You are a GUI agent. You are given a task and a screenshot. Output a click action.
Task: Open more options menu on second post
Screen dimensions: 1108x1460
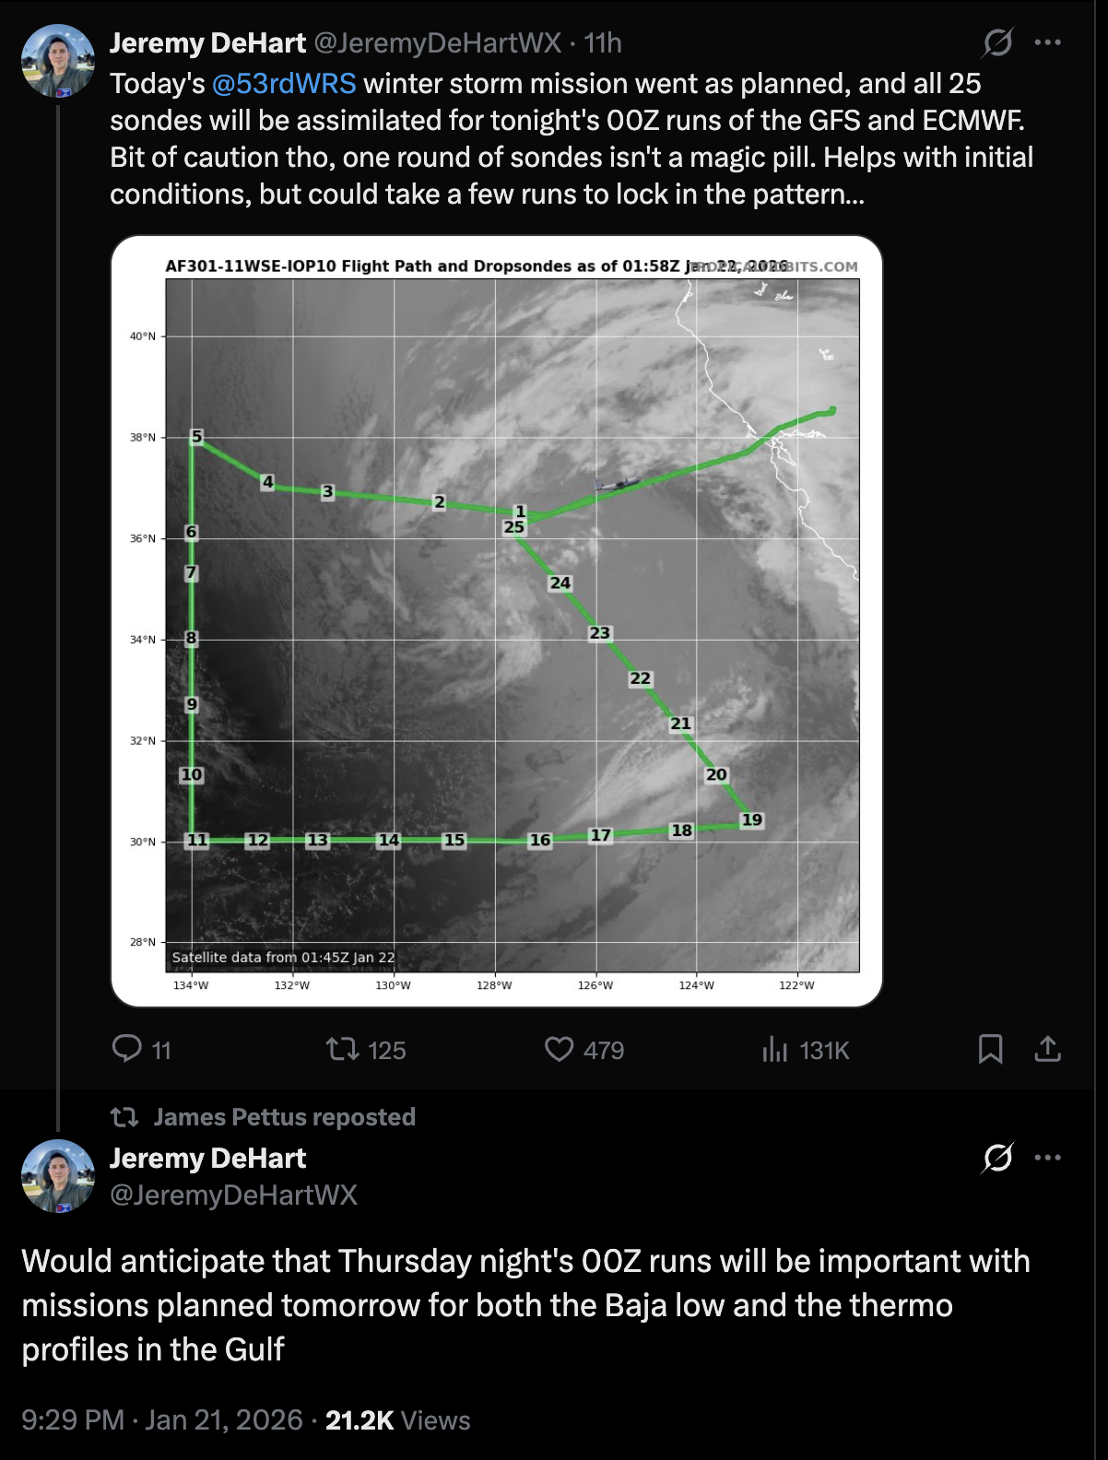coord(1048,1158)
